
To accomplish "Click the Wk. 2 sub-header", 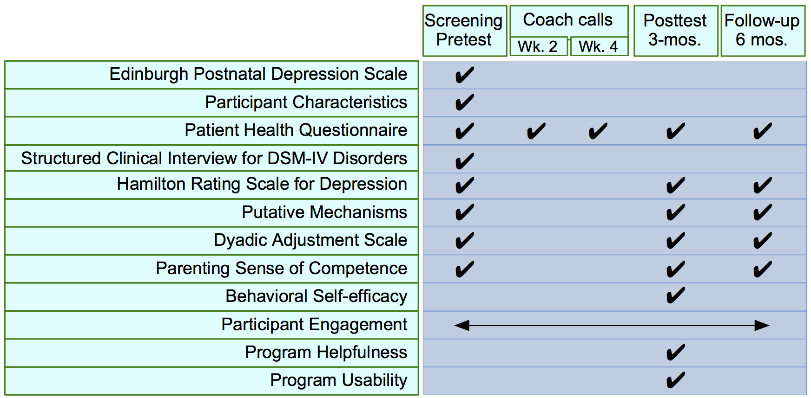I will 538,47.
